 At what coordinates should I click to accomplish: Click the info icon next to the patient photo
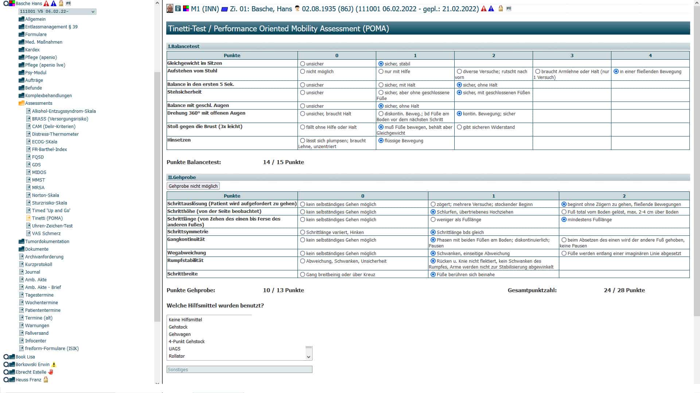click(178, 8)
